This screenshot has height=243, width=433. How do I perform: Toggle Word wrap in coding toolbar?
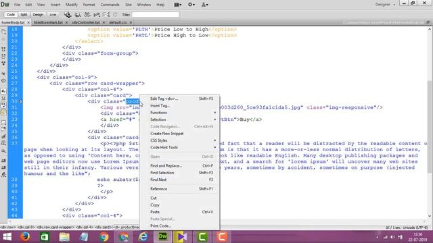[3, 105]
